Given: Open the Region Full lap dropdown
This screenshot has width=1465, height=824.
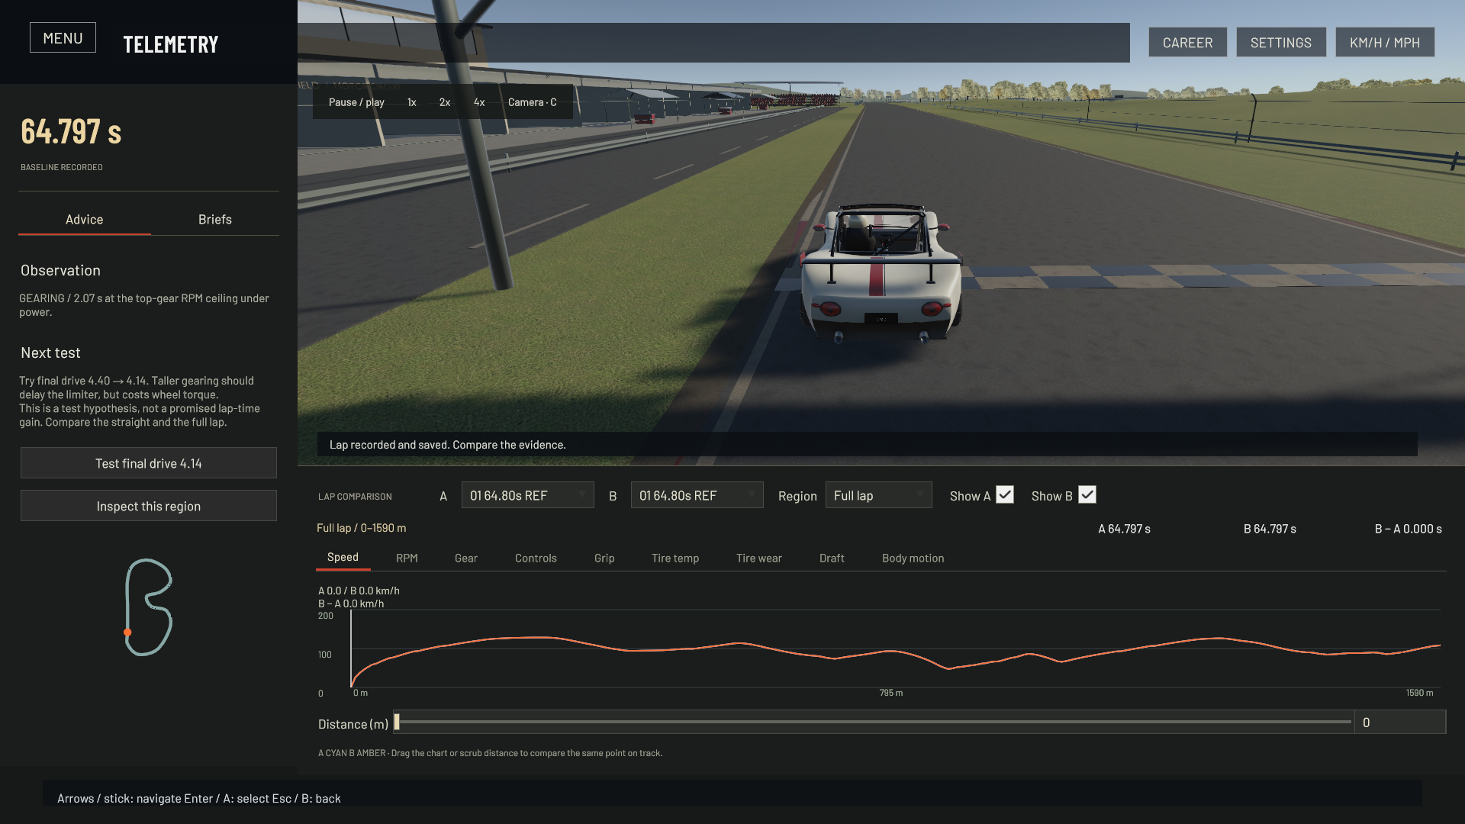Looking at the screenshot, I should [879, 495].
